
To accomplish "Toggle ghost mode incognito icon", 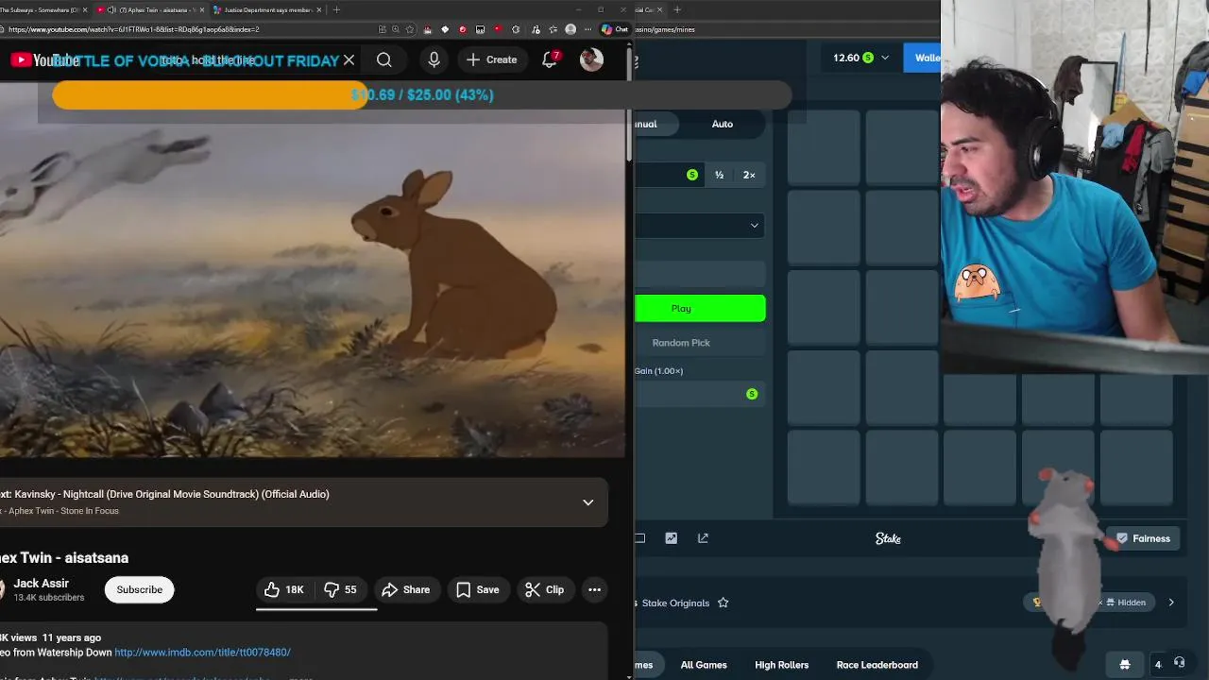I will [x=1124, y=664].
